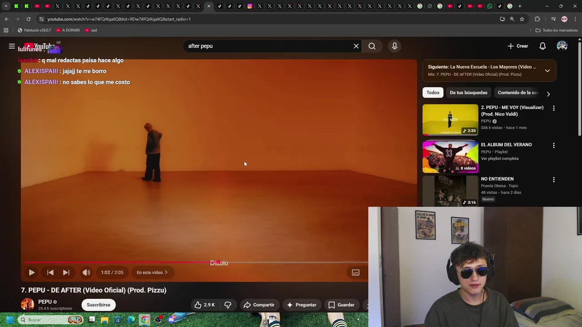The image size is (582, 327).
Task: Open the Chrome media control icon
Action: click(x=553, y=19)
